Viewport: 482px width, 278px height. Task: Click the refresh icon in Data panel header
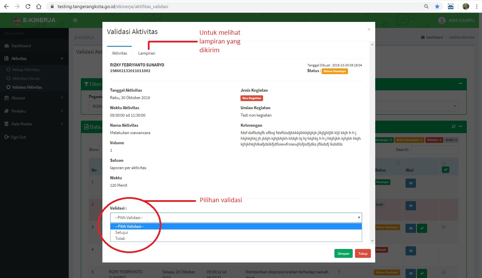pos(454,126)
